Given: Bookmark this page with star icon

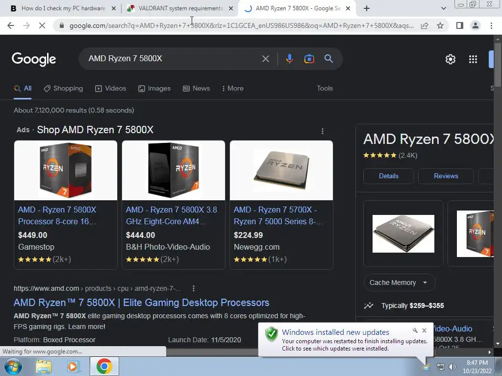Looking at the screenshot, I should point(440,25).
